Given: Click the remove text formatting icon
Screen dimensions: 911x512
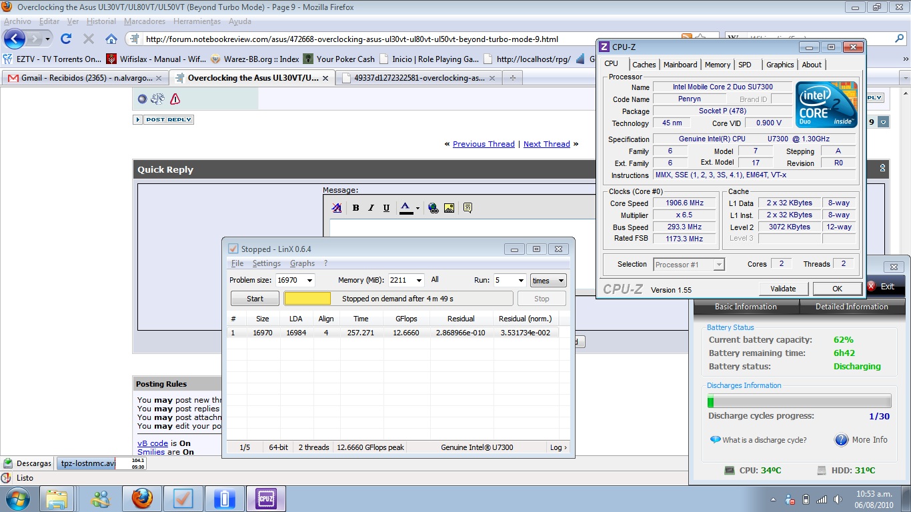Looking at the screenshot, I should coord(337,208).
